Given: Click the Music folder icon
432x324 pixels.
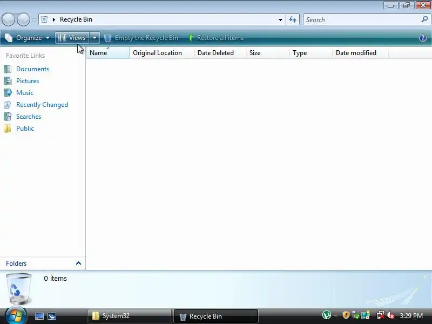Looking at the screenshot, I should 8,92.
